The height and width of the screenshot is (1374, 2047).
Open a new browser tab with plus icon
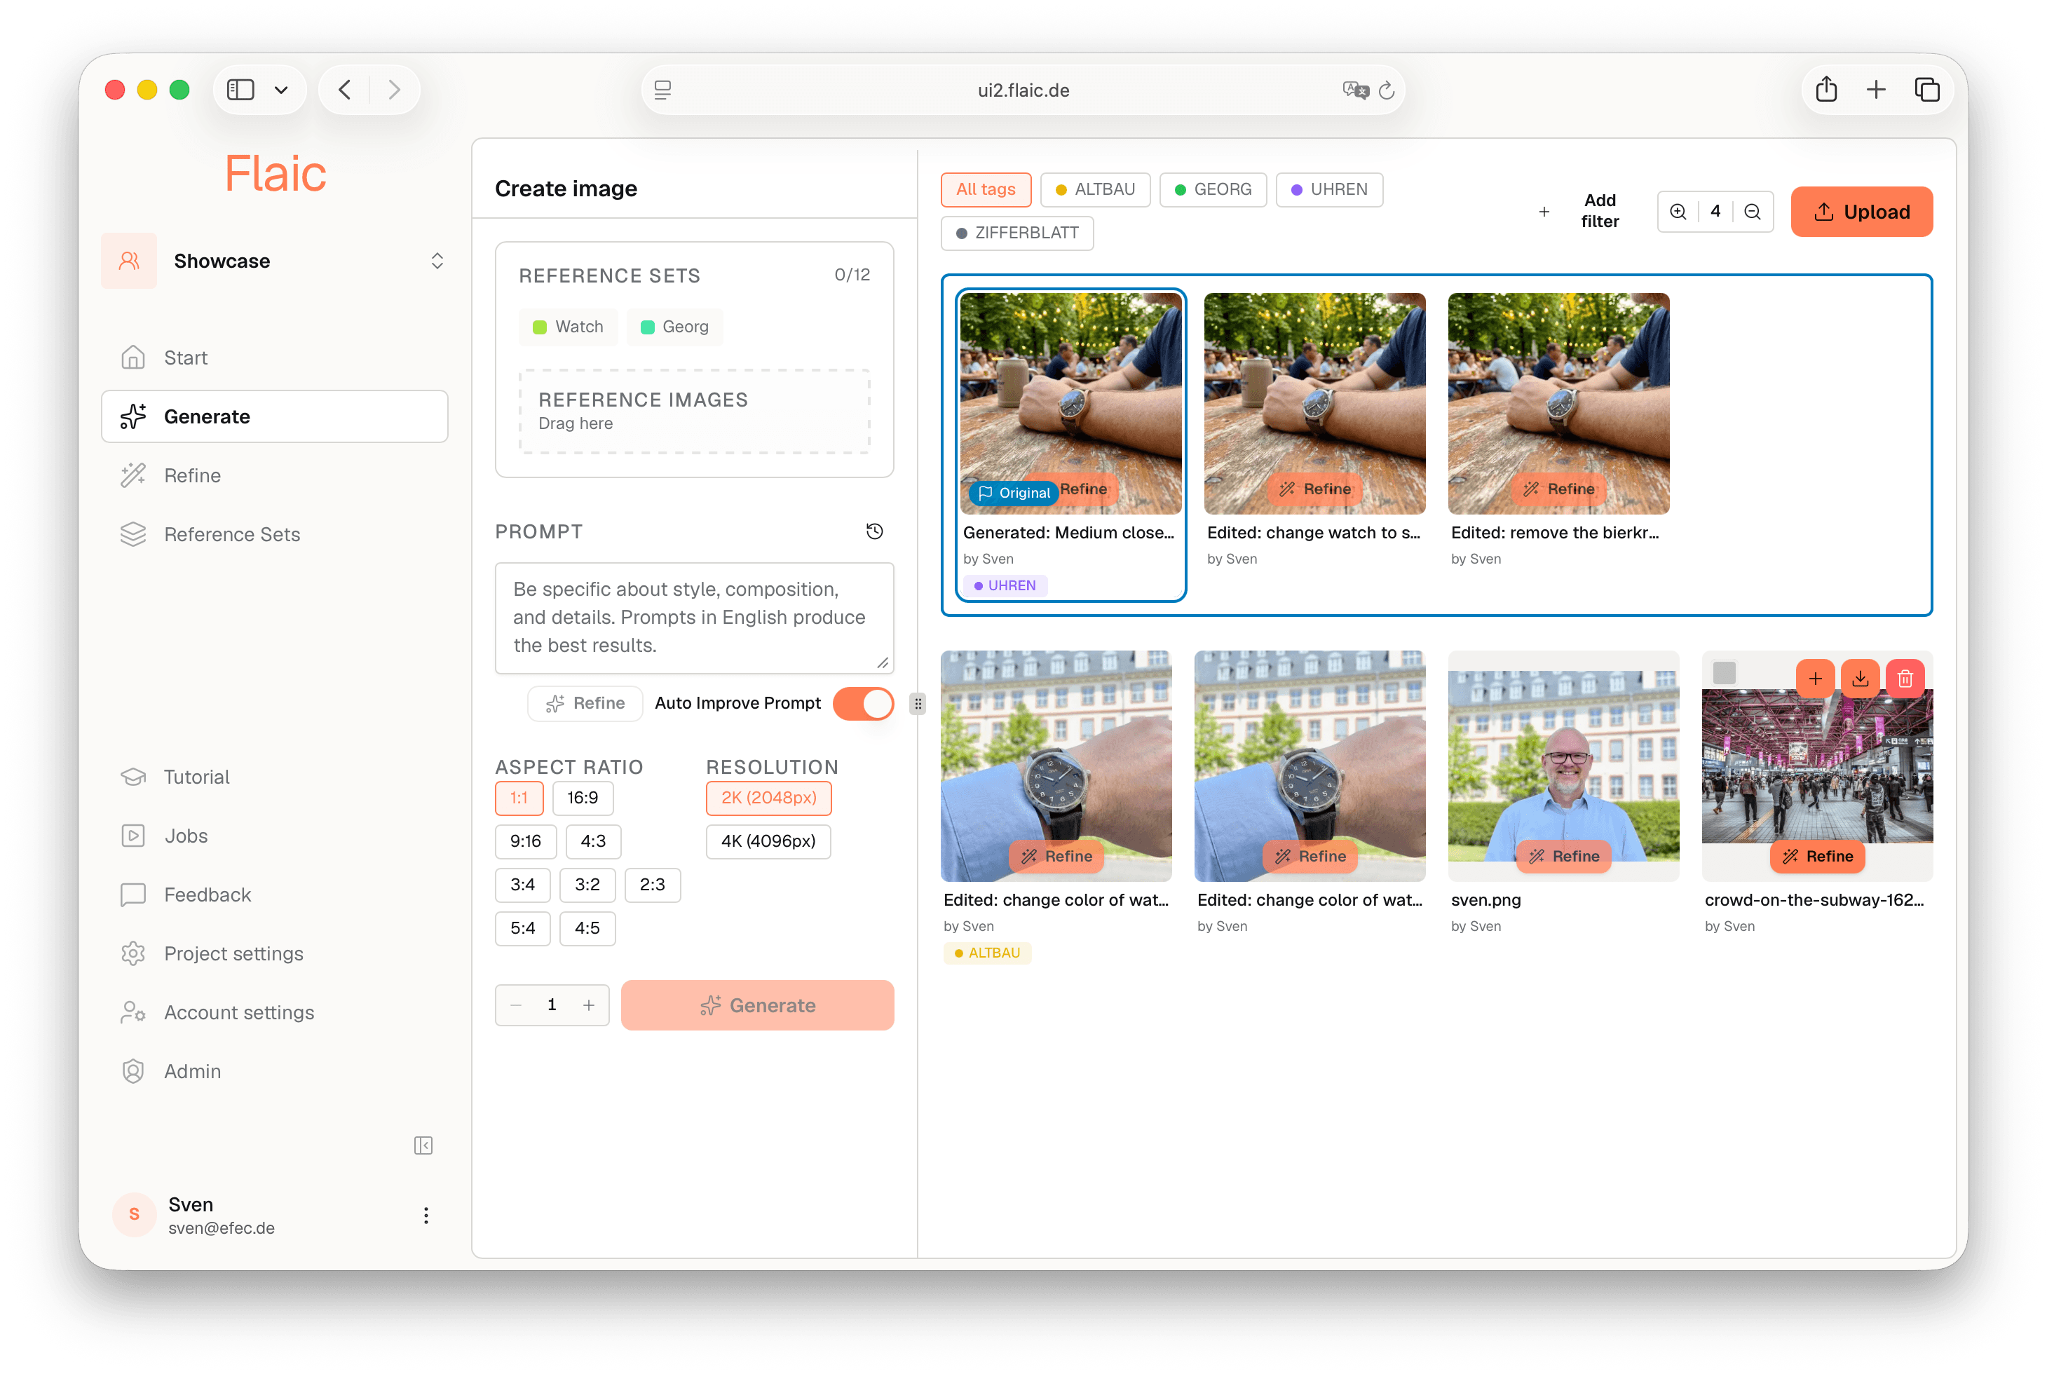point(1876,90)
